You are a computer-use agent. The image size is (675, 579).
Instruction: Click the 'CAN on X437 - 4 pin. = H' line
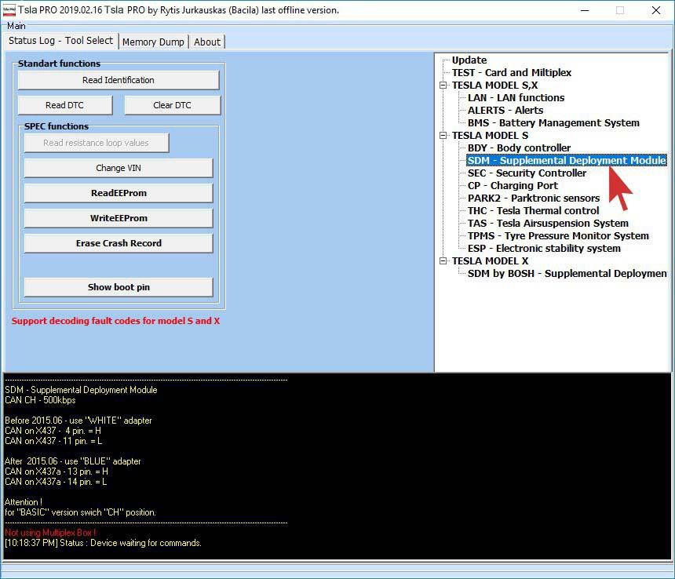tap(53, 431)
